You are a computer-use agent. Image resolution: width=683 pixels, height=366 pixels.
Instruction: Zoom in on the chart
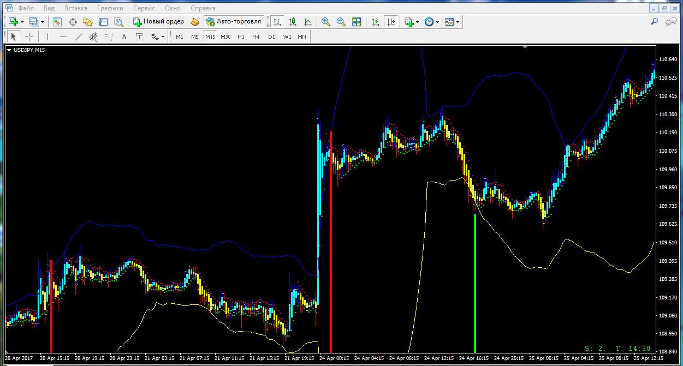(326, 22)
